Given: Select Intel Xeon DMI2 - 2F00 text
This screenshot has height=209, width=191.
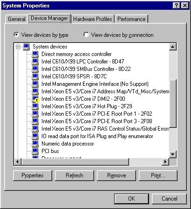Looking at the screenshot, I should coord(83,99).
